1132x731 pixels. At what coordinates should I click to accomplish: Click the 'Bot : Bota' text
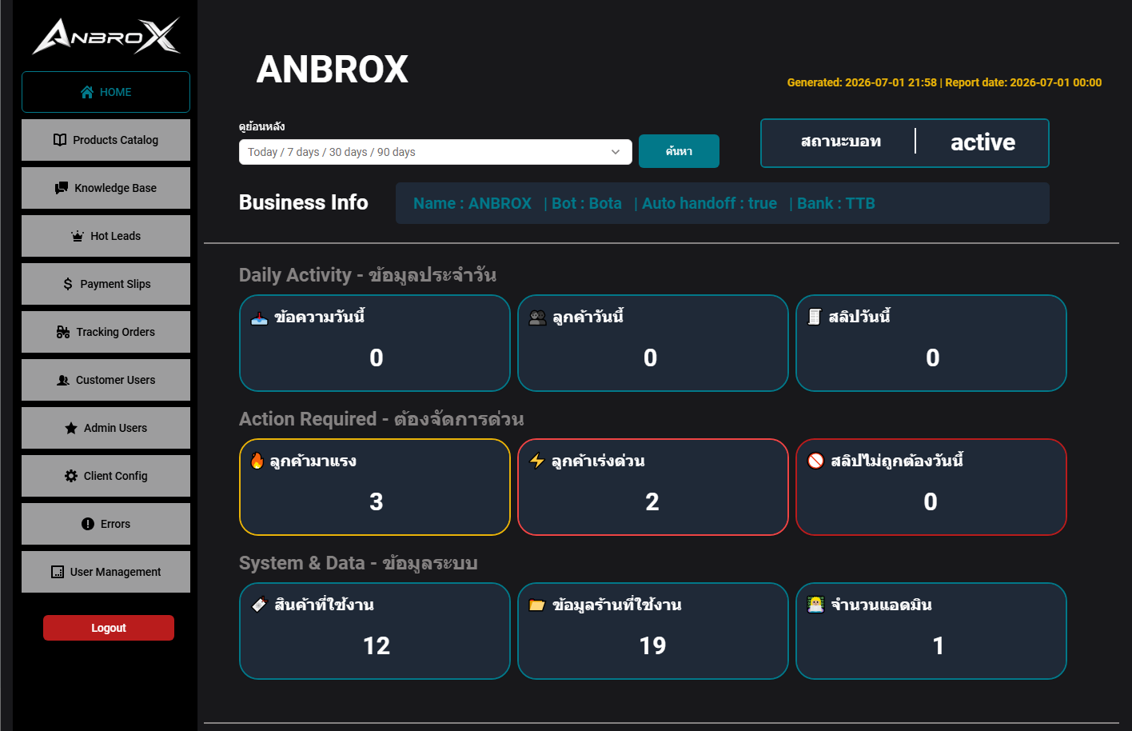click(x=587, y=203)
